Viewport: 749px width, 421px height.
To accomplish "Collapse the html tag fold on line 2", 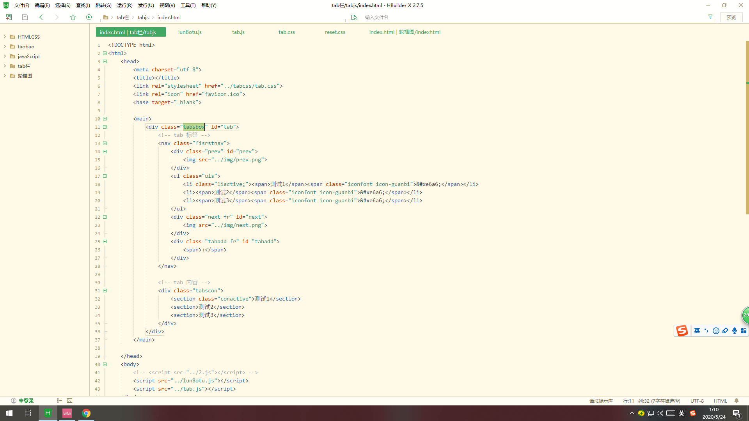I will [x=105, y=53].
